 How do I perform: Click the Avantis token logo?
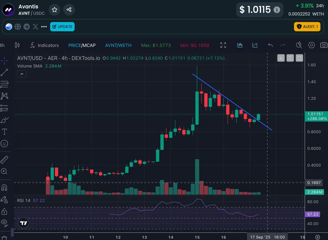click(x=8, y=10)
